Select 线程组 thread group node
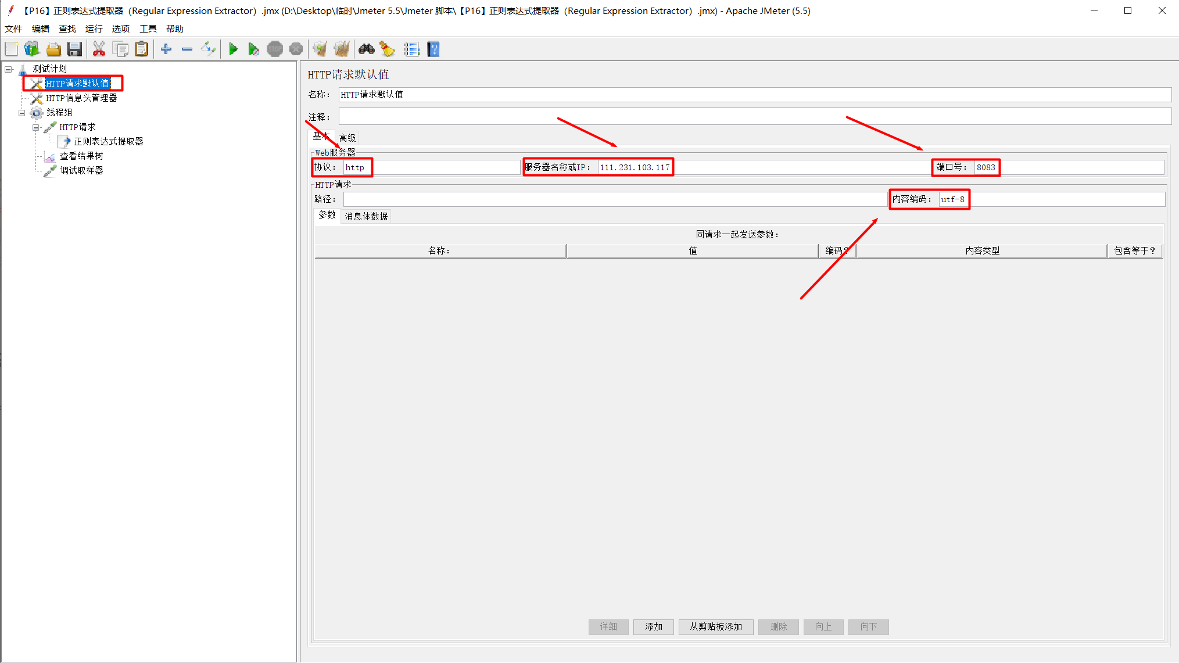The image size is (1179, 663). [x=59, y=112]
